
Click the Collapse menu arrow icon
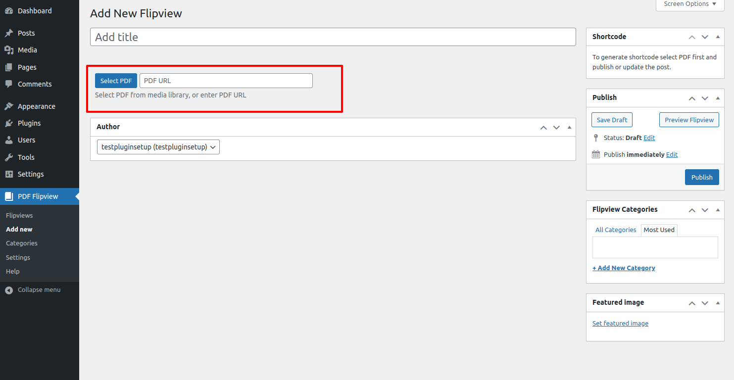[9, 290]
